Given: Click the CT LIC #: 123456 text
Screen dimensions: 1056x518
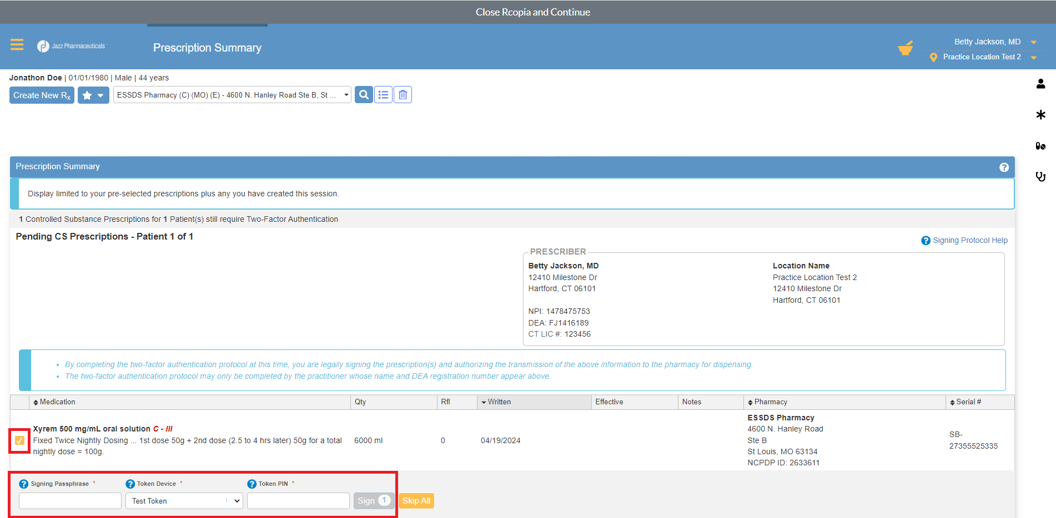Looking at the screenshot, I should pyautogui.click(x=560, y=334).
